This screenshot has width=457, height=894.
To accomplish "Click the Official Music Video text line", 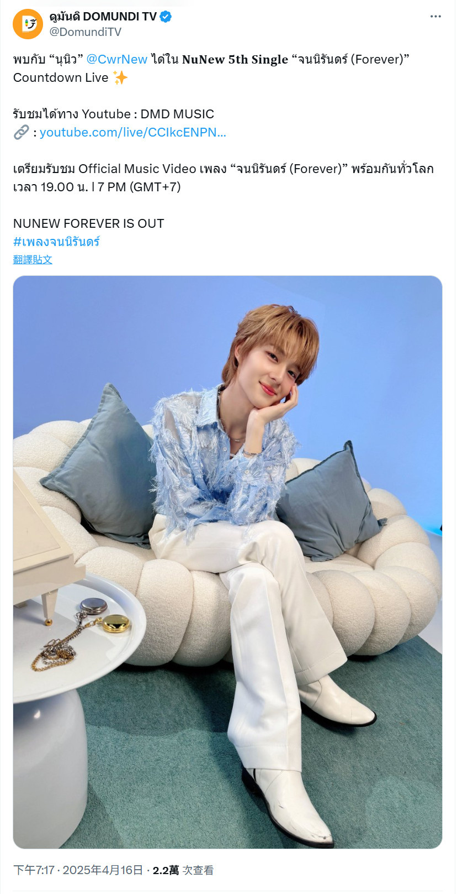I will pyautogui.click(x=224, y=169).
